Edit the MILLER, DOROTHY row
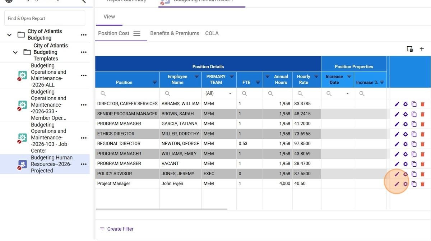 click(x=397, y=134)
